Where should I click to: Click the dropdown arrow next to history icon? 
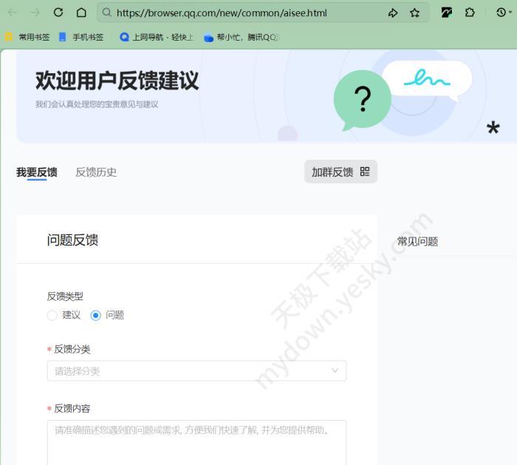point(511,13)
